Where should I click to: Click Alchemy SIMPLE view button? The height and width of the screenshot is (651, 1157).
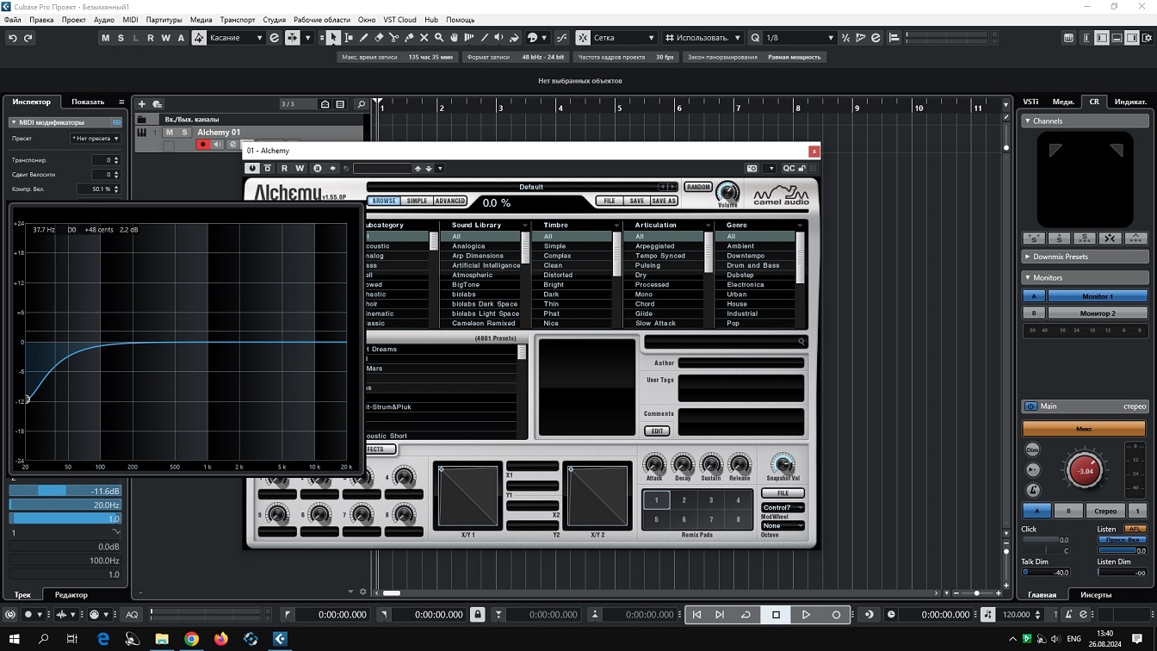tap(417, 201)
